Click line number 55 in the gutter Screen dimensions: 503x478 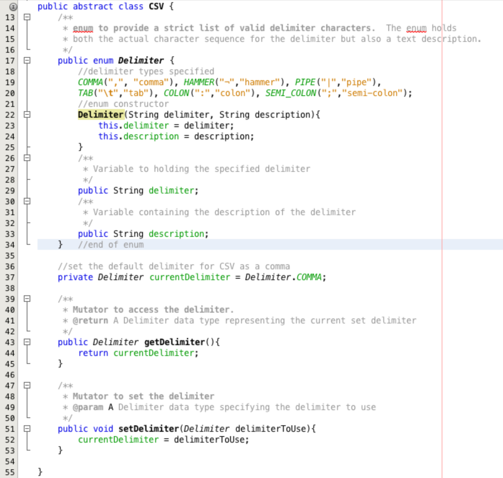pyautogui.click(x=10, y=472)
